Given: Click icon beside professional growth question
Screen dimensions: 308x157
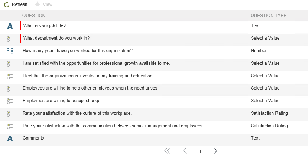Looking at the screenshot, I should pos(10,64).
